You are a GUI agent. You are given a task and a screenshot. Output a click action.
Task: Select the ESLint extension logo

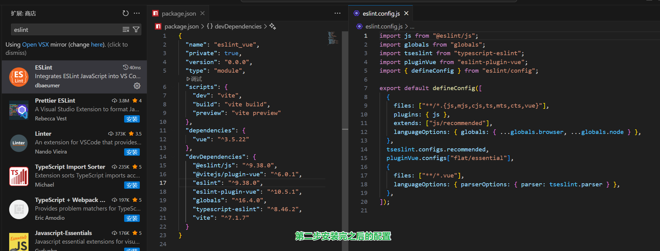pos(19,77)
